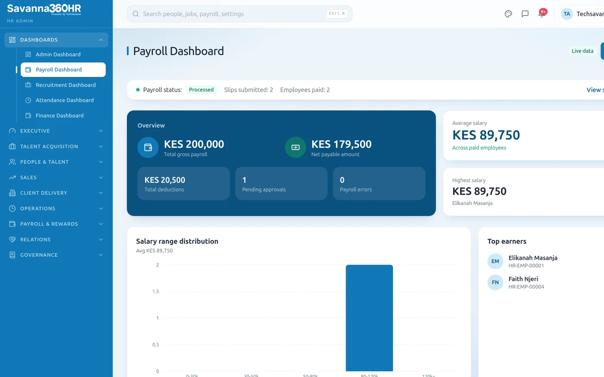
Task: Click employee ID HR-EMP-00001
Action: tap(526, 266)
